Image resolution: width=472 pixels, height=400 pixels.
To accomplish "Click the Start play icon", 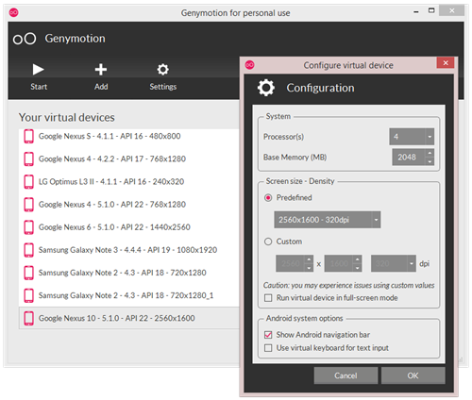I will click(38, 70).
